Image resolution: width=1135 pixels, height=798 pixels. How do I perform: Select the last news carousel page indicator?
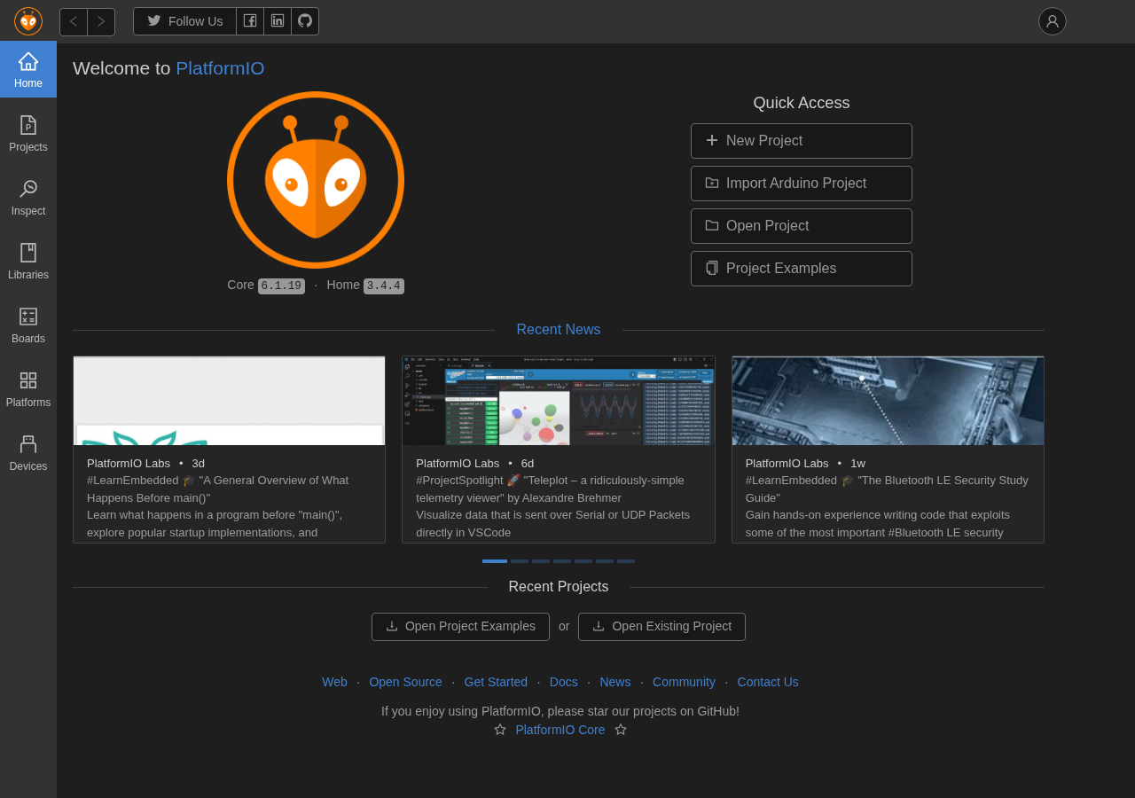coord(626,561)
